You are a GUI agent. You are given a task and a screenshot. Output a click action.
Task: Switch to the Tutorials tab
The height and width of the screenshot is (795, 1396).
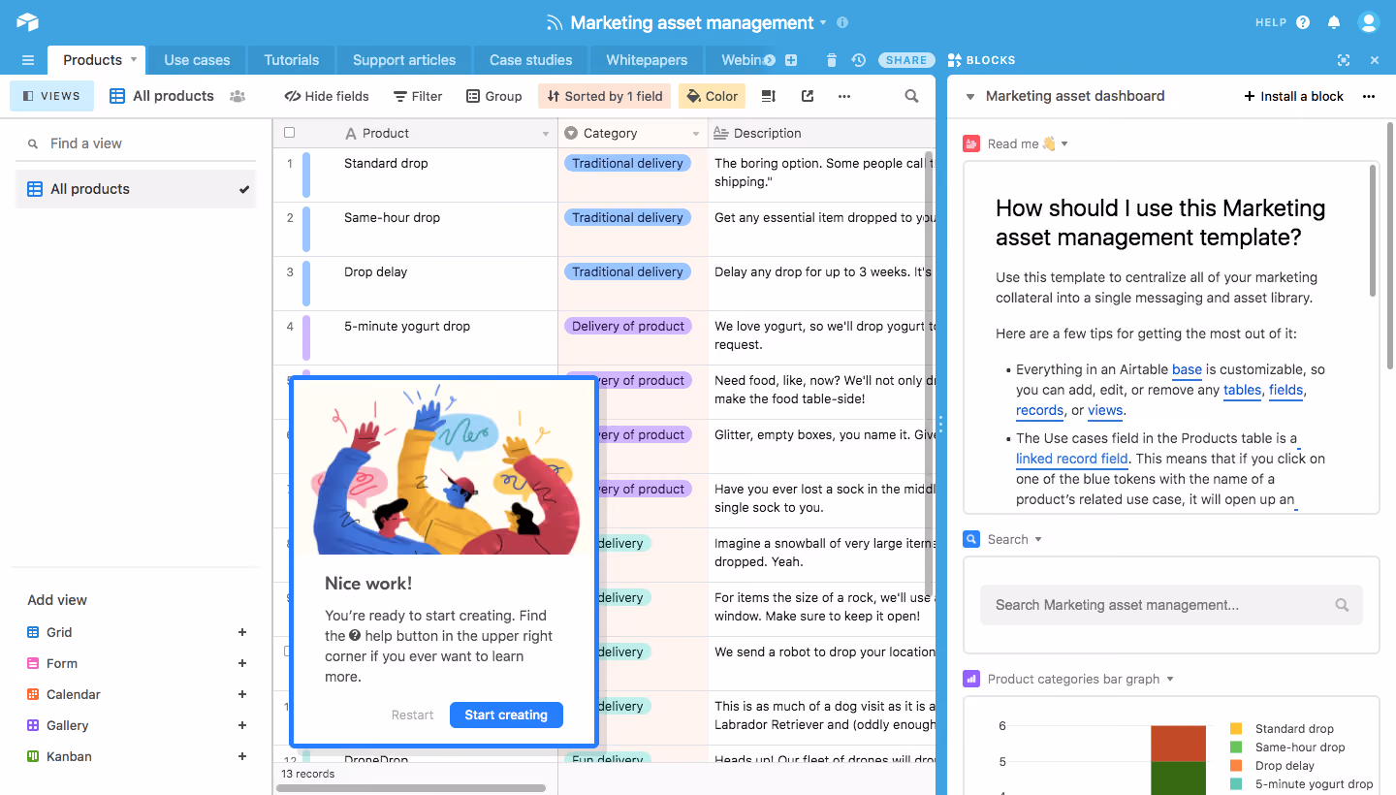pos(291,60)
